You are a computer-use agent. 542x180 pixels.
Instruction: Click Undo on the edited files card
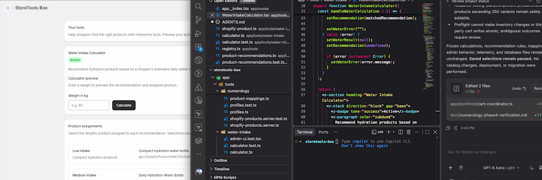click(518, 89)
